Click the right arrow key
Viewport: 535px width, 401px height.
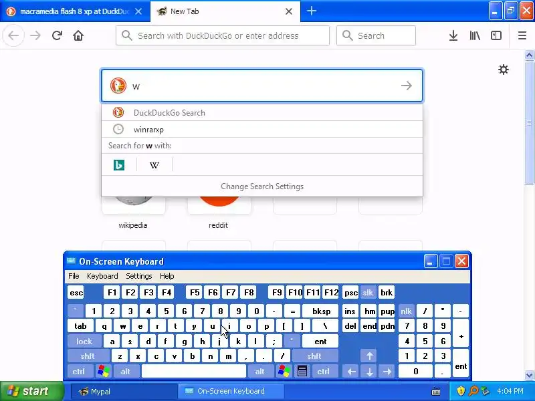387,371
